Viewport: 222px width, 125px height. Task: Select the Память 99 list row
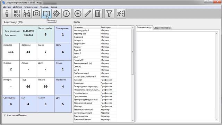tap(95, 60)
